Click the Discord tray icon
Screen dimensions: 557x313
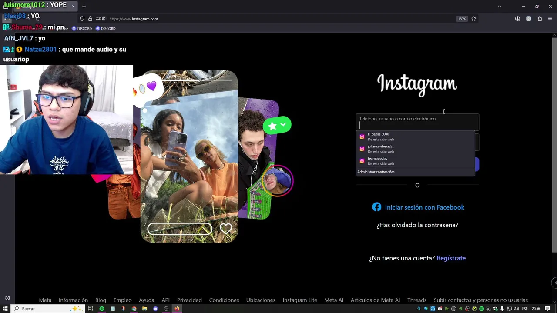[440, 309]
